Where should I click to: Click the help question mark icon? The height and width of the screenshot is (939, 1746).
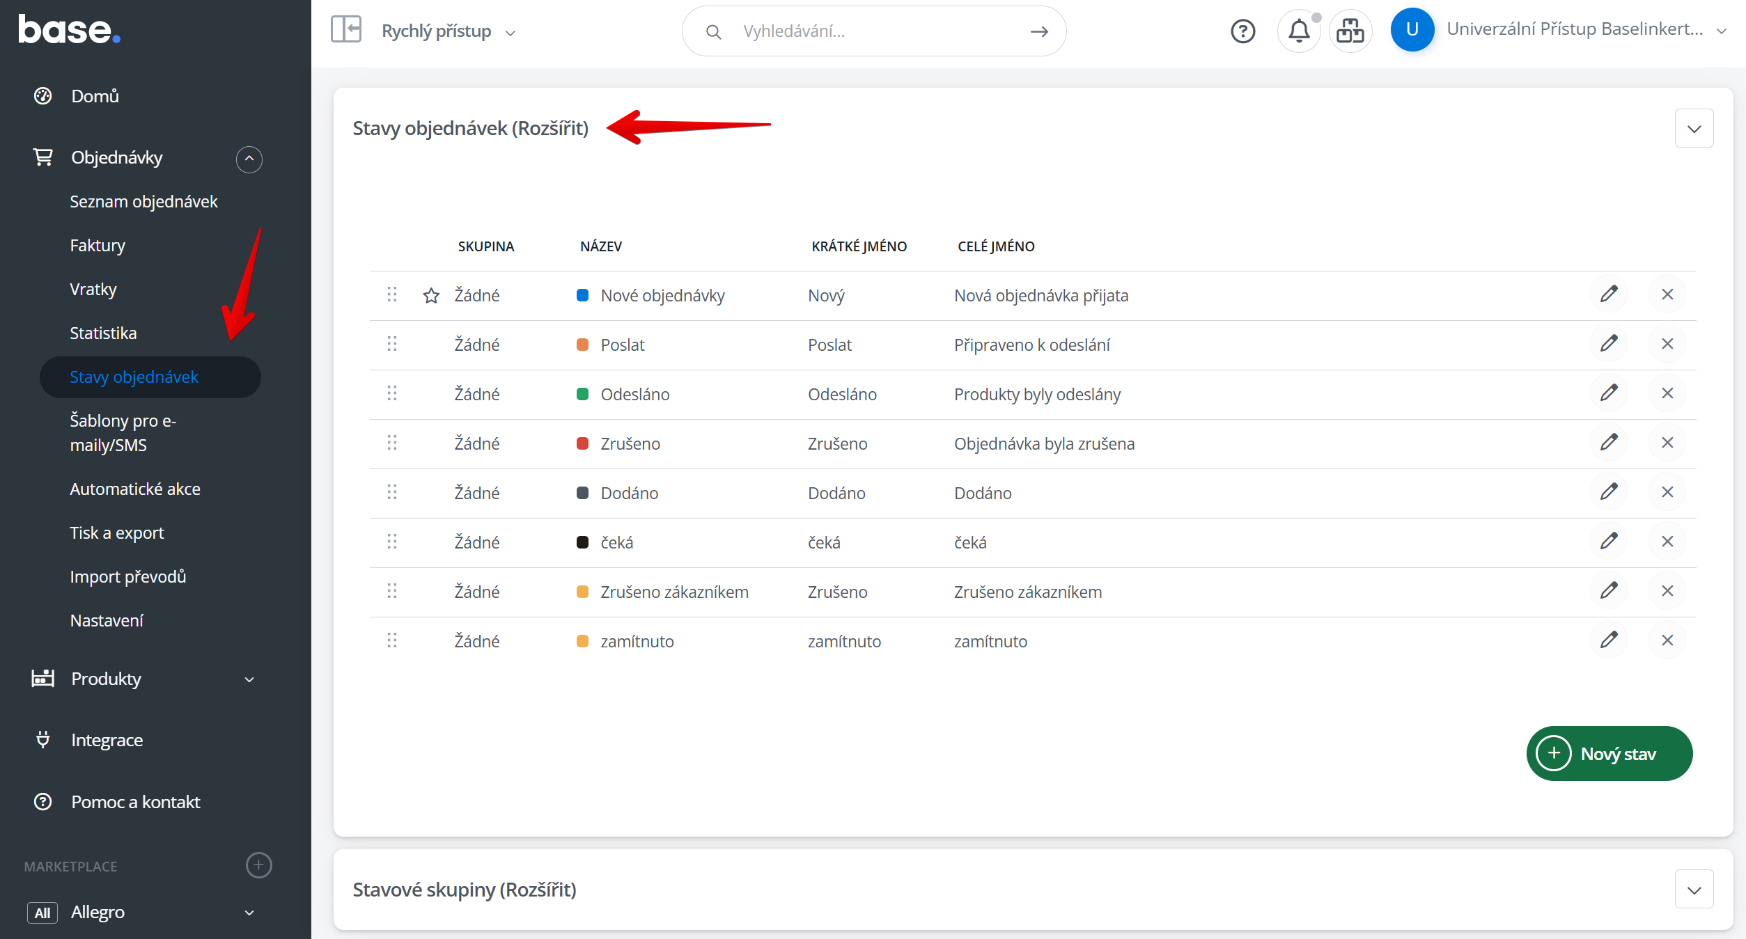1242,31
